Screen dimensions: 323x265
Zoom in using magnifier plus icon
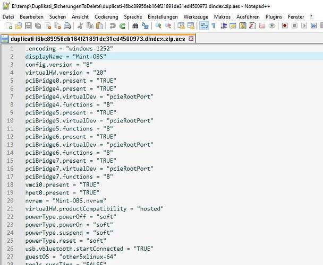pyautogui.click(x=158, y=26)
